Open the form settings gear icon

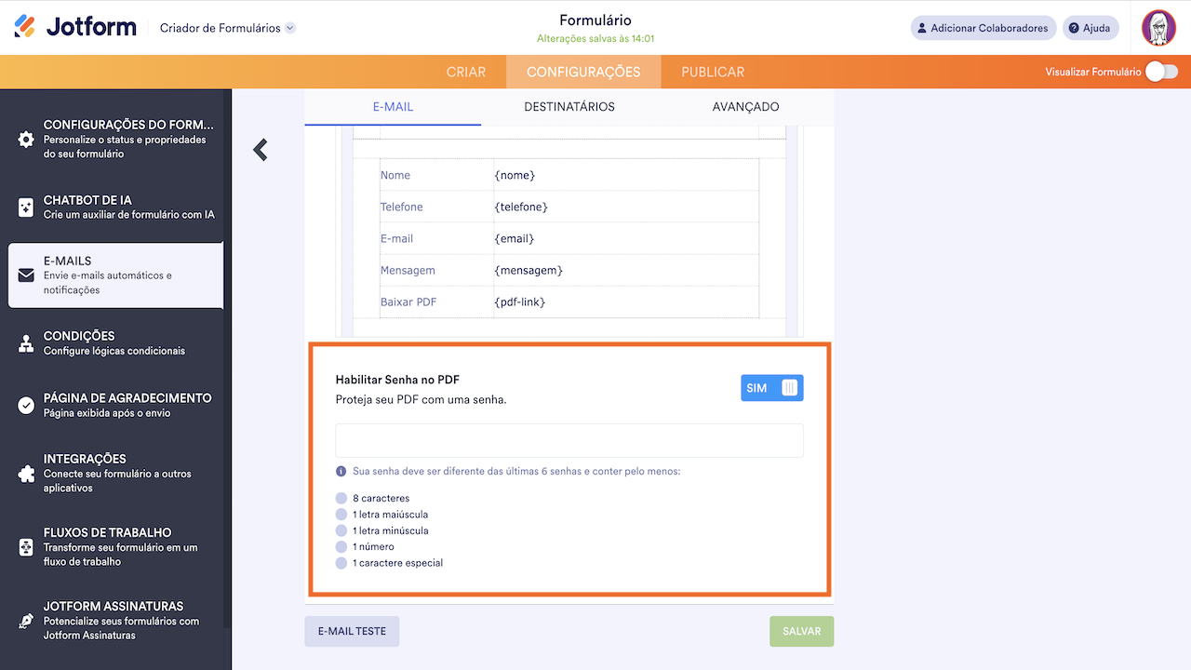point(26,140)
